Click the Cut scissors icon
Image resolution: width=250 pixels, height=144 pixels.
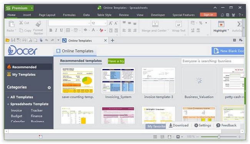(21, 23)
